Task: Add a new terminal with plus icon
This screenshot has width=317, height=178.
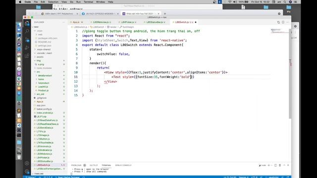Action: click(268, 165)
